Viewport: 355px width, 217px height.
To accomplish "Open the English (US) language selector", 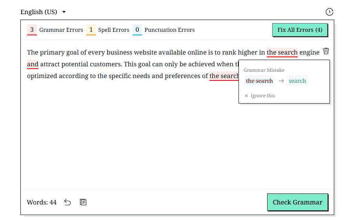I will (x=43, y=12).
